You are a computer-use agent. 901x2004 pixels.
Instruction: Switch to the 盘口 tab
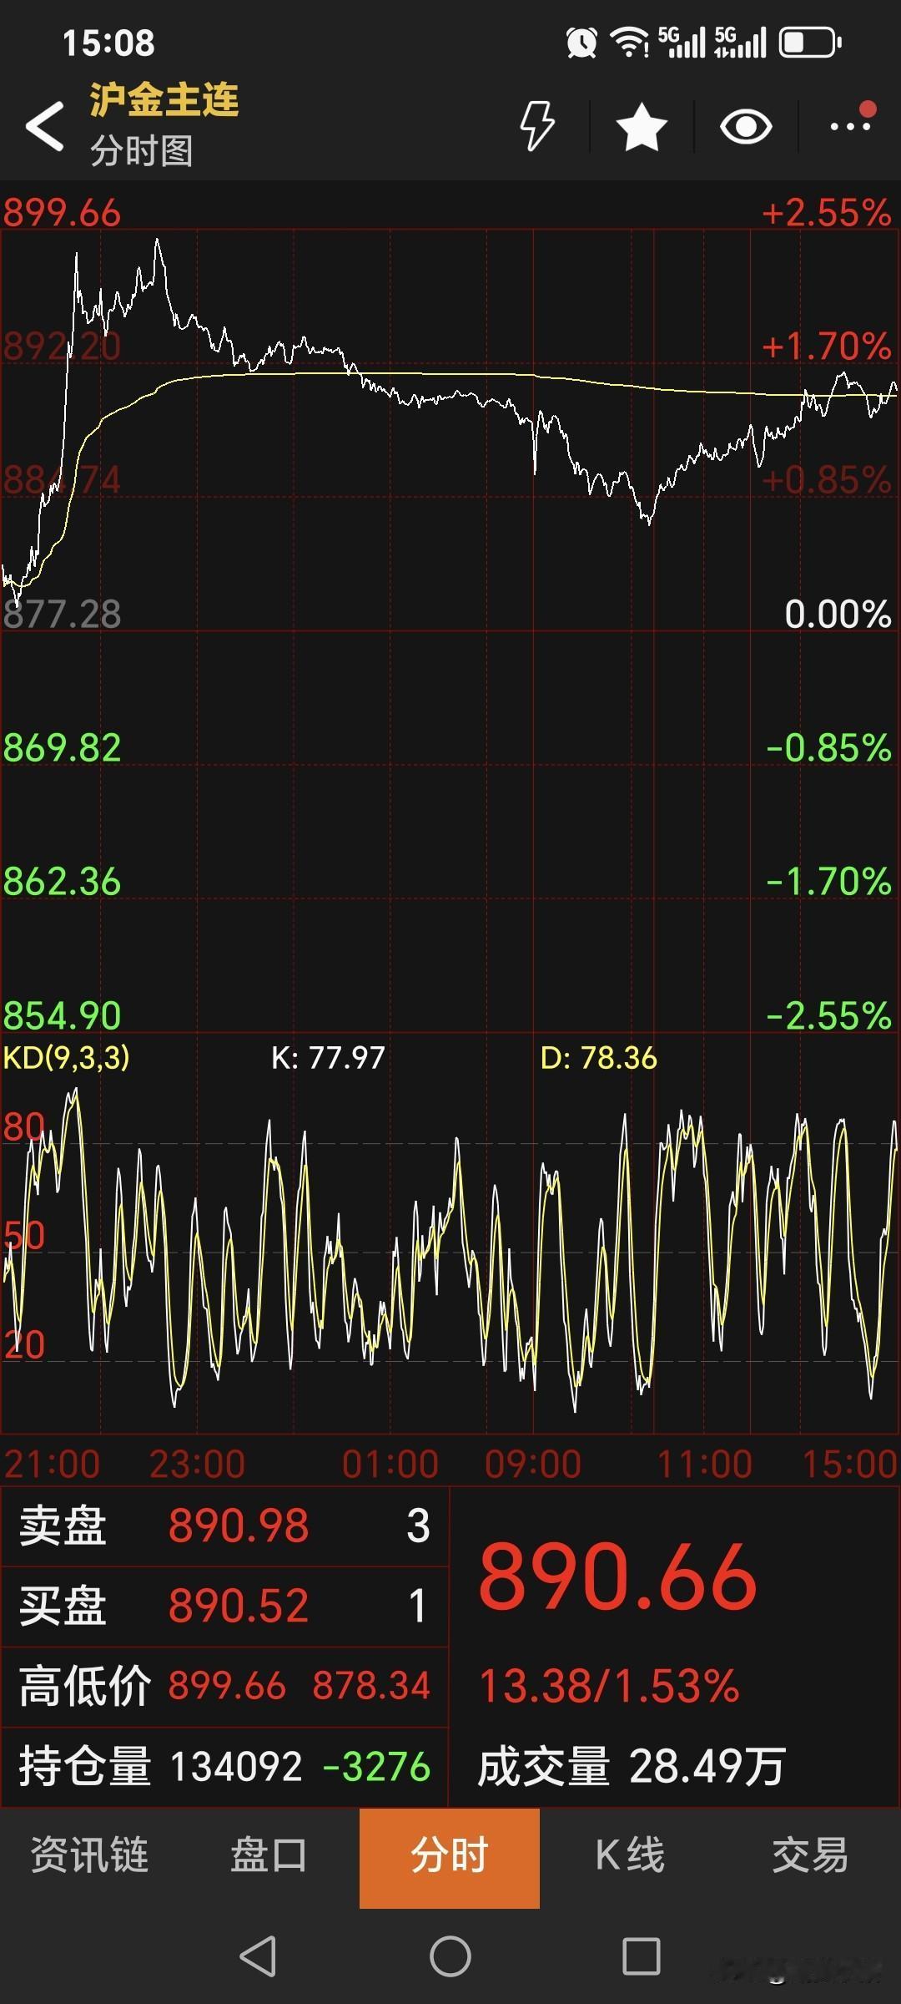tap(269, 1855)
